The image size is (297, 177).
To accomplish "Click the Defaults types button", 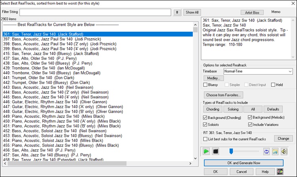I will tap(273, 109).
